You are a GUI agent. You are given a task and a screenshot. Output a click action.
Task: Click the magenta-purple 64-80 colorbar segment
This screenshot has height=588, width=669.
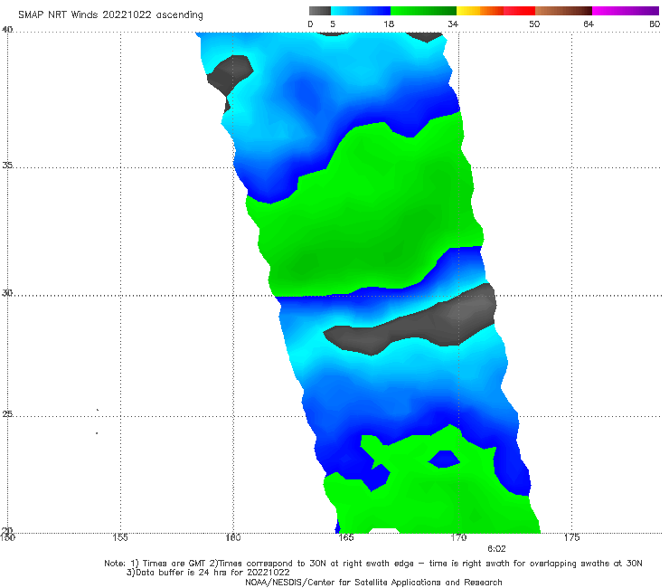coord(626,11)
